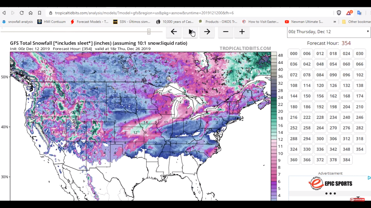Open the 'snowfall analysis' bookmark

pyautogui.click(x=18, y=22)
